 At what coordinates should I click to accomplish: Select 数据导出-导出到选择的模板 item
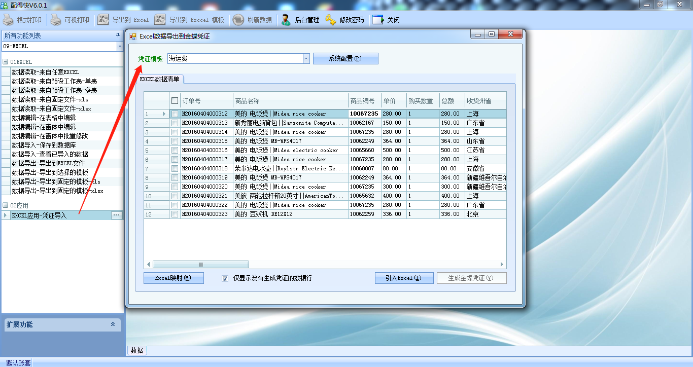(50, 172)
